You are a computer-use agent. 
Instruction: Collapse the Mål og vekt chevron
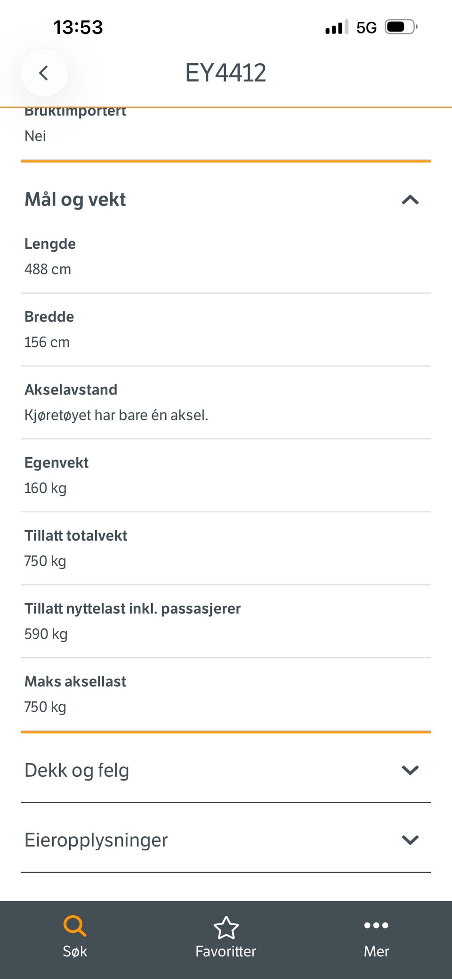click(410, 200)
